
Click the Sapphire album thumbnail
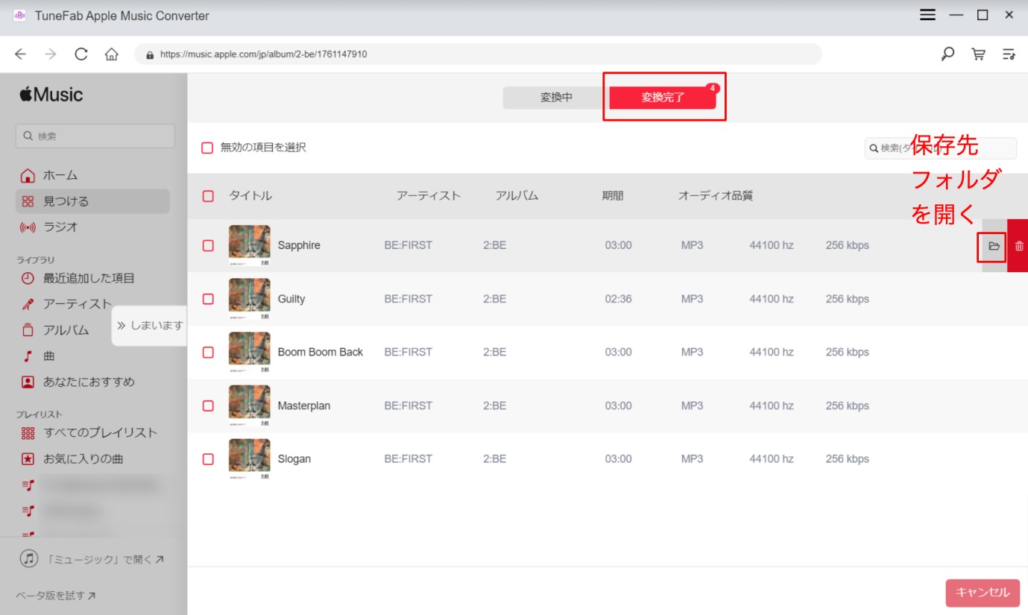tap(250, 245)
